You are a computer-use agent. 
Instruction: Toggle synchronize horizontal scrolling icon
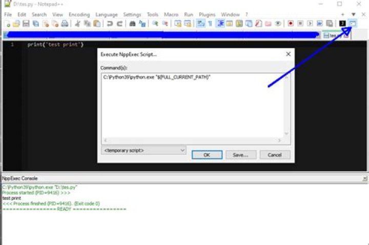[x=188, y=24]
